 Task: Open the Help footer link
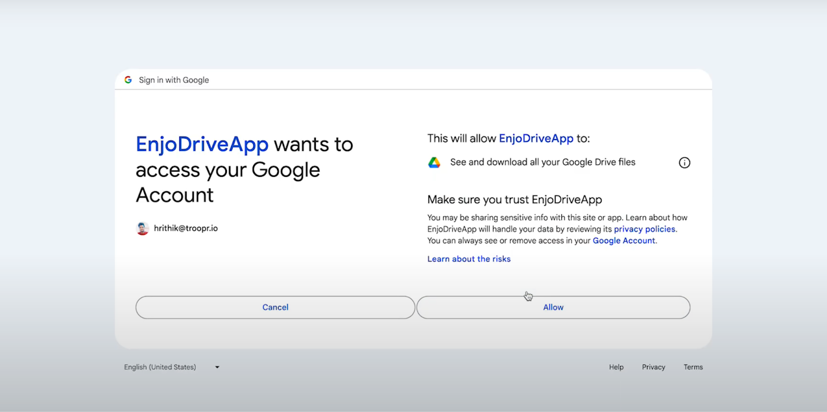616,367
